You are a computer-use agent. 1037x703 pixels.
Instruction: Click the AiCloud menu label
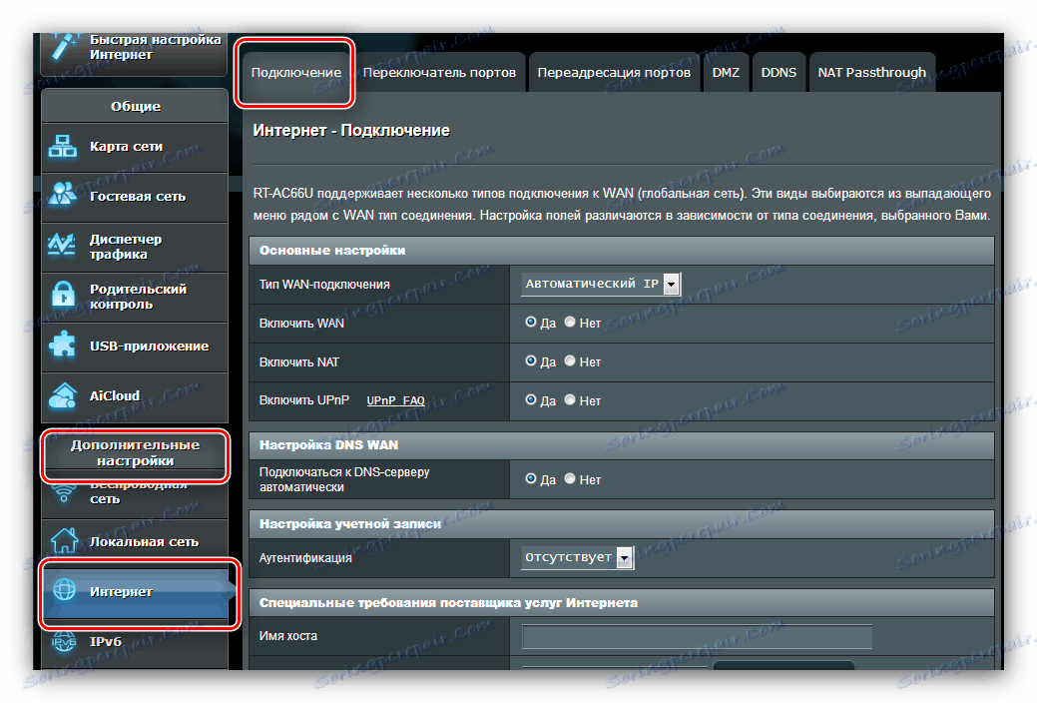tap(115, 395)
